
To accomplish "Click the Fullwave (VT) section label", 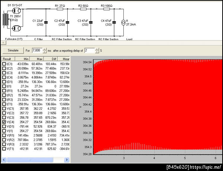I will point(14,39).
